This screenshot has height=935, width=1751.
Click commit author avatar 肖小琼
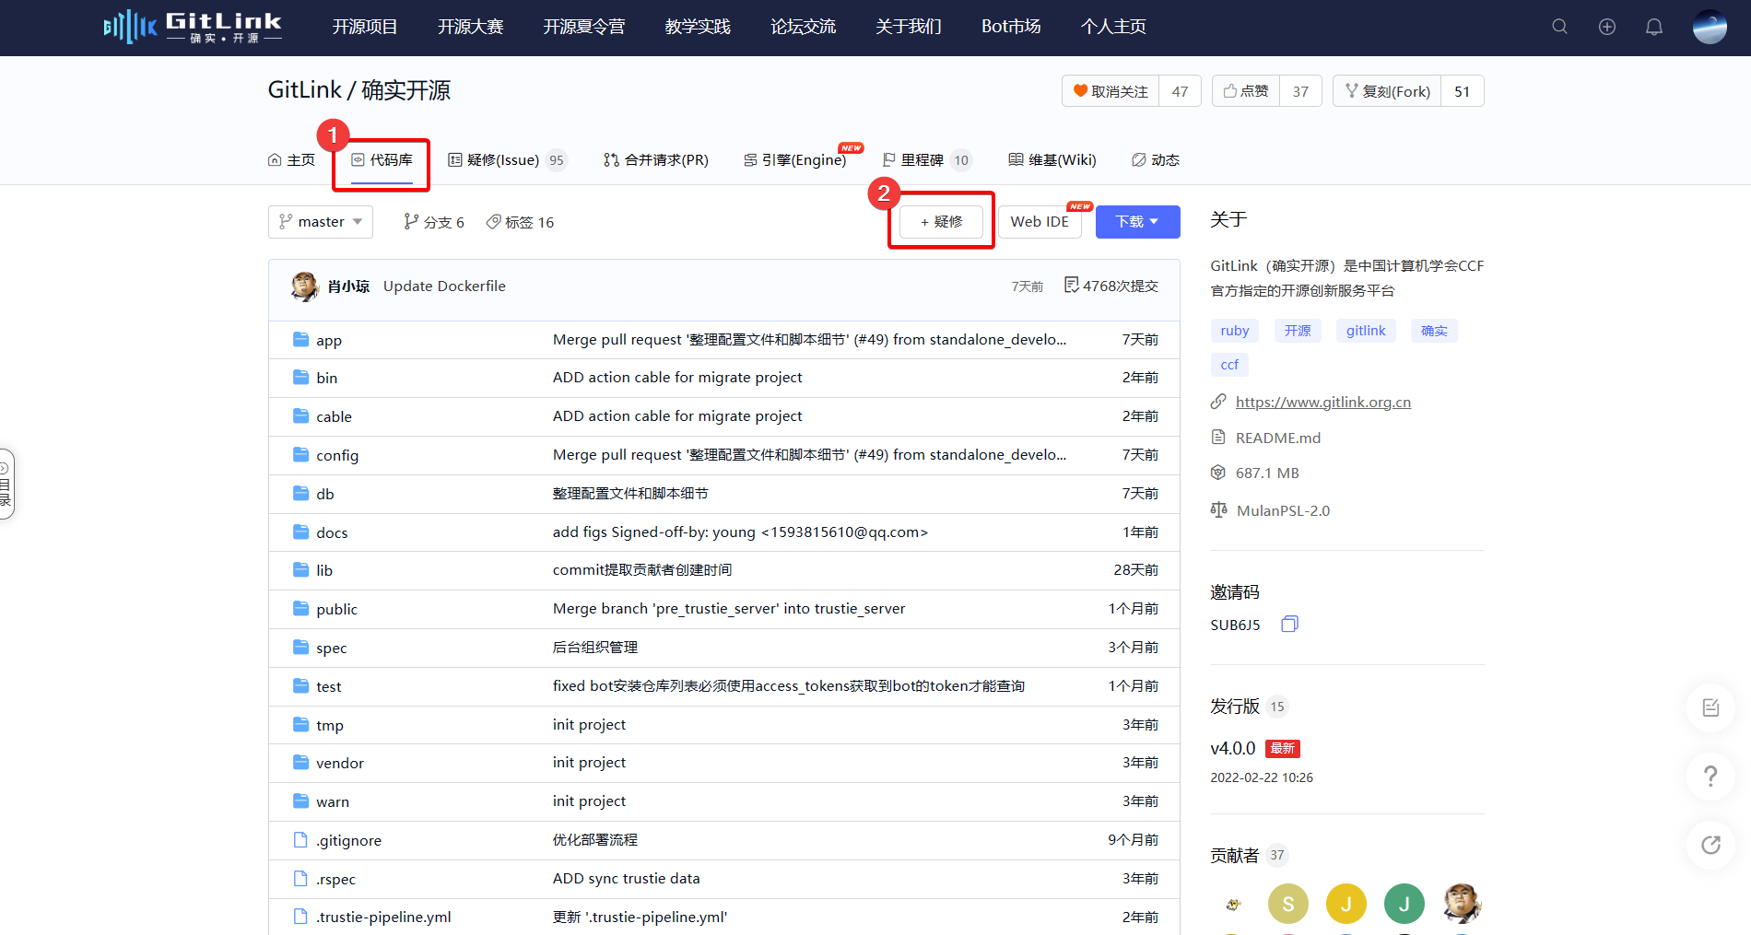[304, 286]
